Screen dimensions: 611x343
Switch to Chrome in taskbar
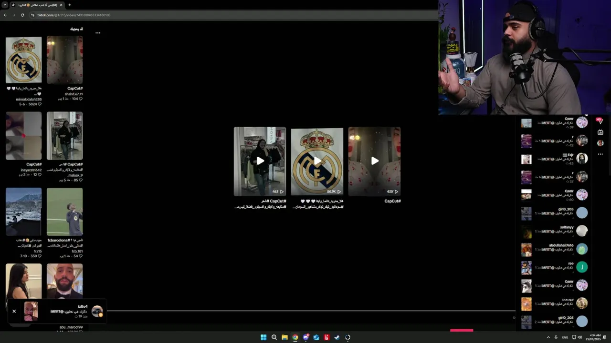tap(295, 337)
